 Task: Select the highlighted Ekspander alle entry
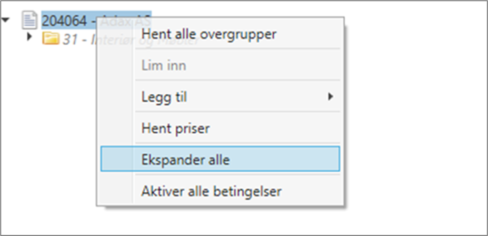(x=185, y=159)
